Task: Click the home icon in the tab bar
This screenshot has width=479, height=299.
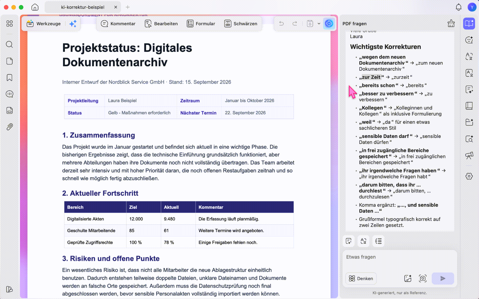Action: pos(35,7)
